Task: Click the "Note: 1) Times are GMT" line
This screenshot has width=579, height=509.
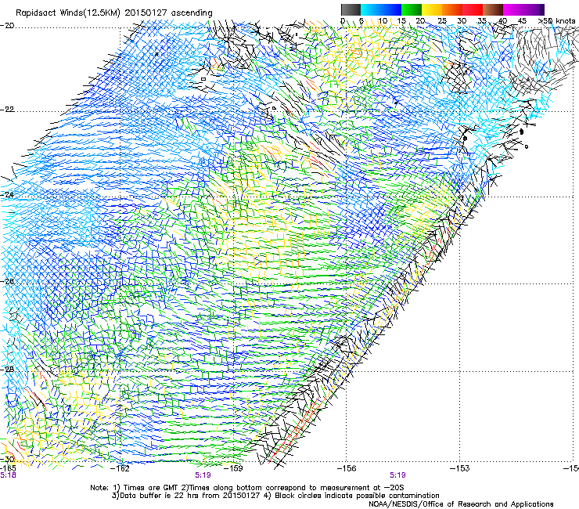Action: [x=247, y=488]
